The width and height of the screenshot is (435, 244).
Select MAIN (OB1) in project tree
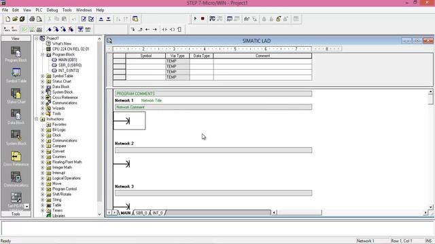tap(67, 60)
